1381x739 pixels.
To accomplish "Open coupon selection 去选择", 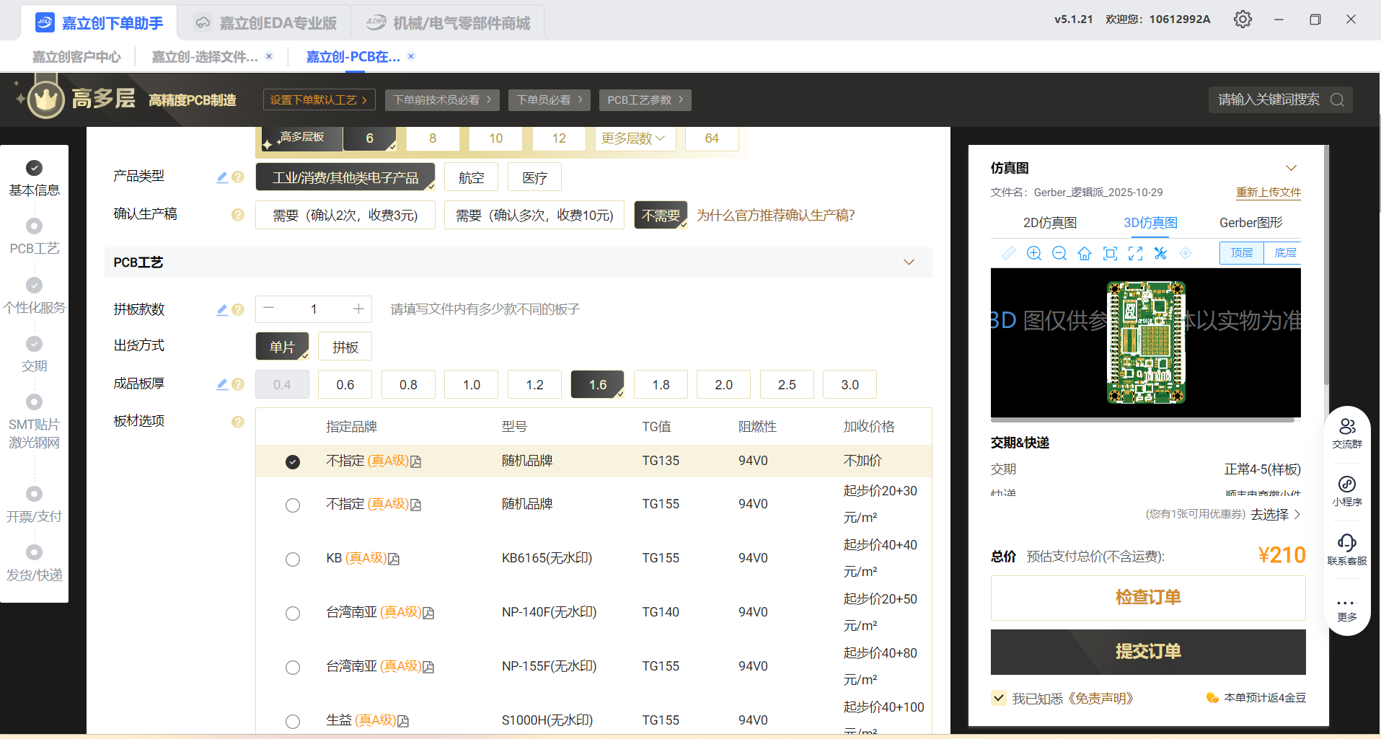I will pyautogui.click(x=1275, y=514).
